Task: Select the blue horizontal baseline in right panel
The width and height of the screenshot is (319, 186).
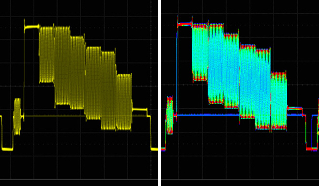Action: (x=208, y=115)
